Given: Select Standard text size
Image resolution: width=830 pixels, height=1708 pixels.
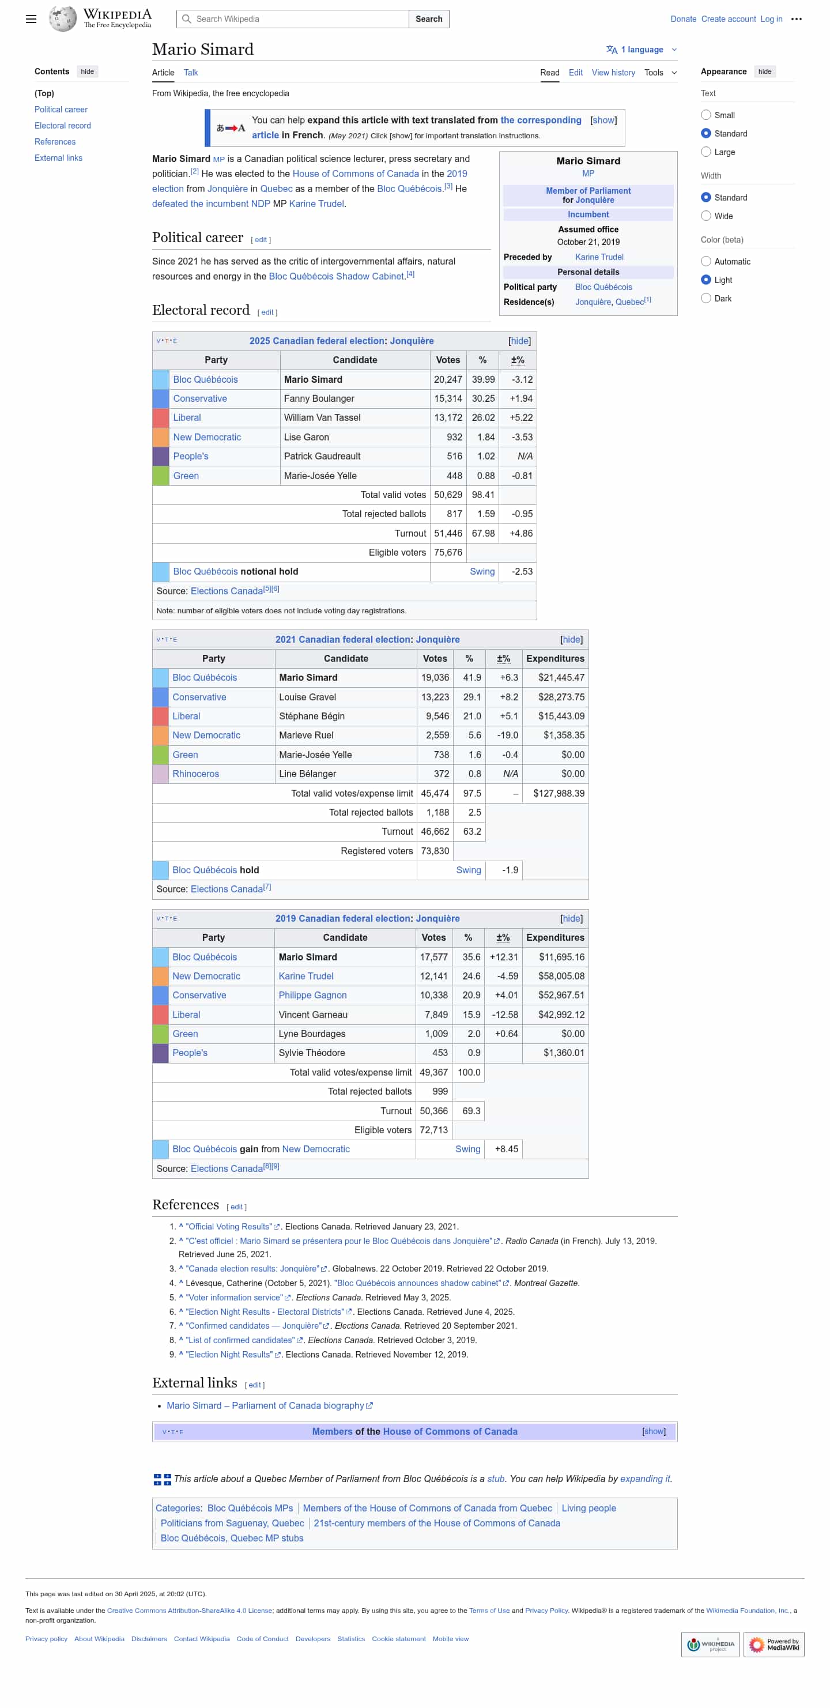Looking at the screenshot, I should click(705, 133).
